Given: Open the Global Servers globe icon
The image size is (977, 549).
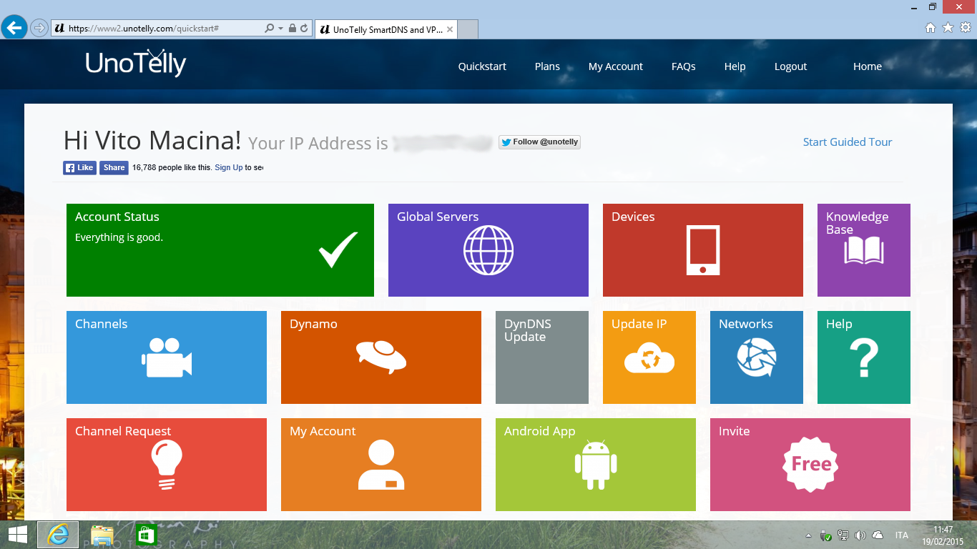Looking at the screenshot, I should [488, 250].
